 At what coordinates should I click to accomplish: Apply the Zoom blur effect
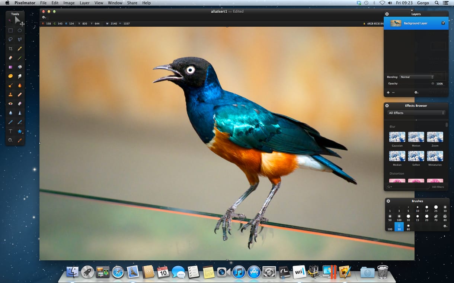(435, 137)
